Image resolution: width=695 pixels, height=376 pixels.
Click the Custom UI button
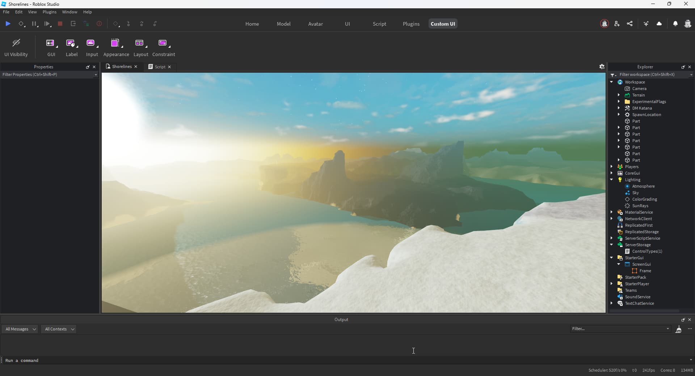click(443, 23)
